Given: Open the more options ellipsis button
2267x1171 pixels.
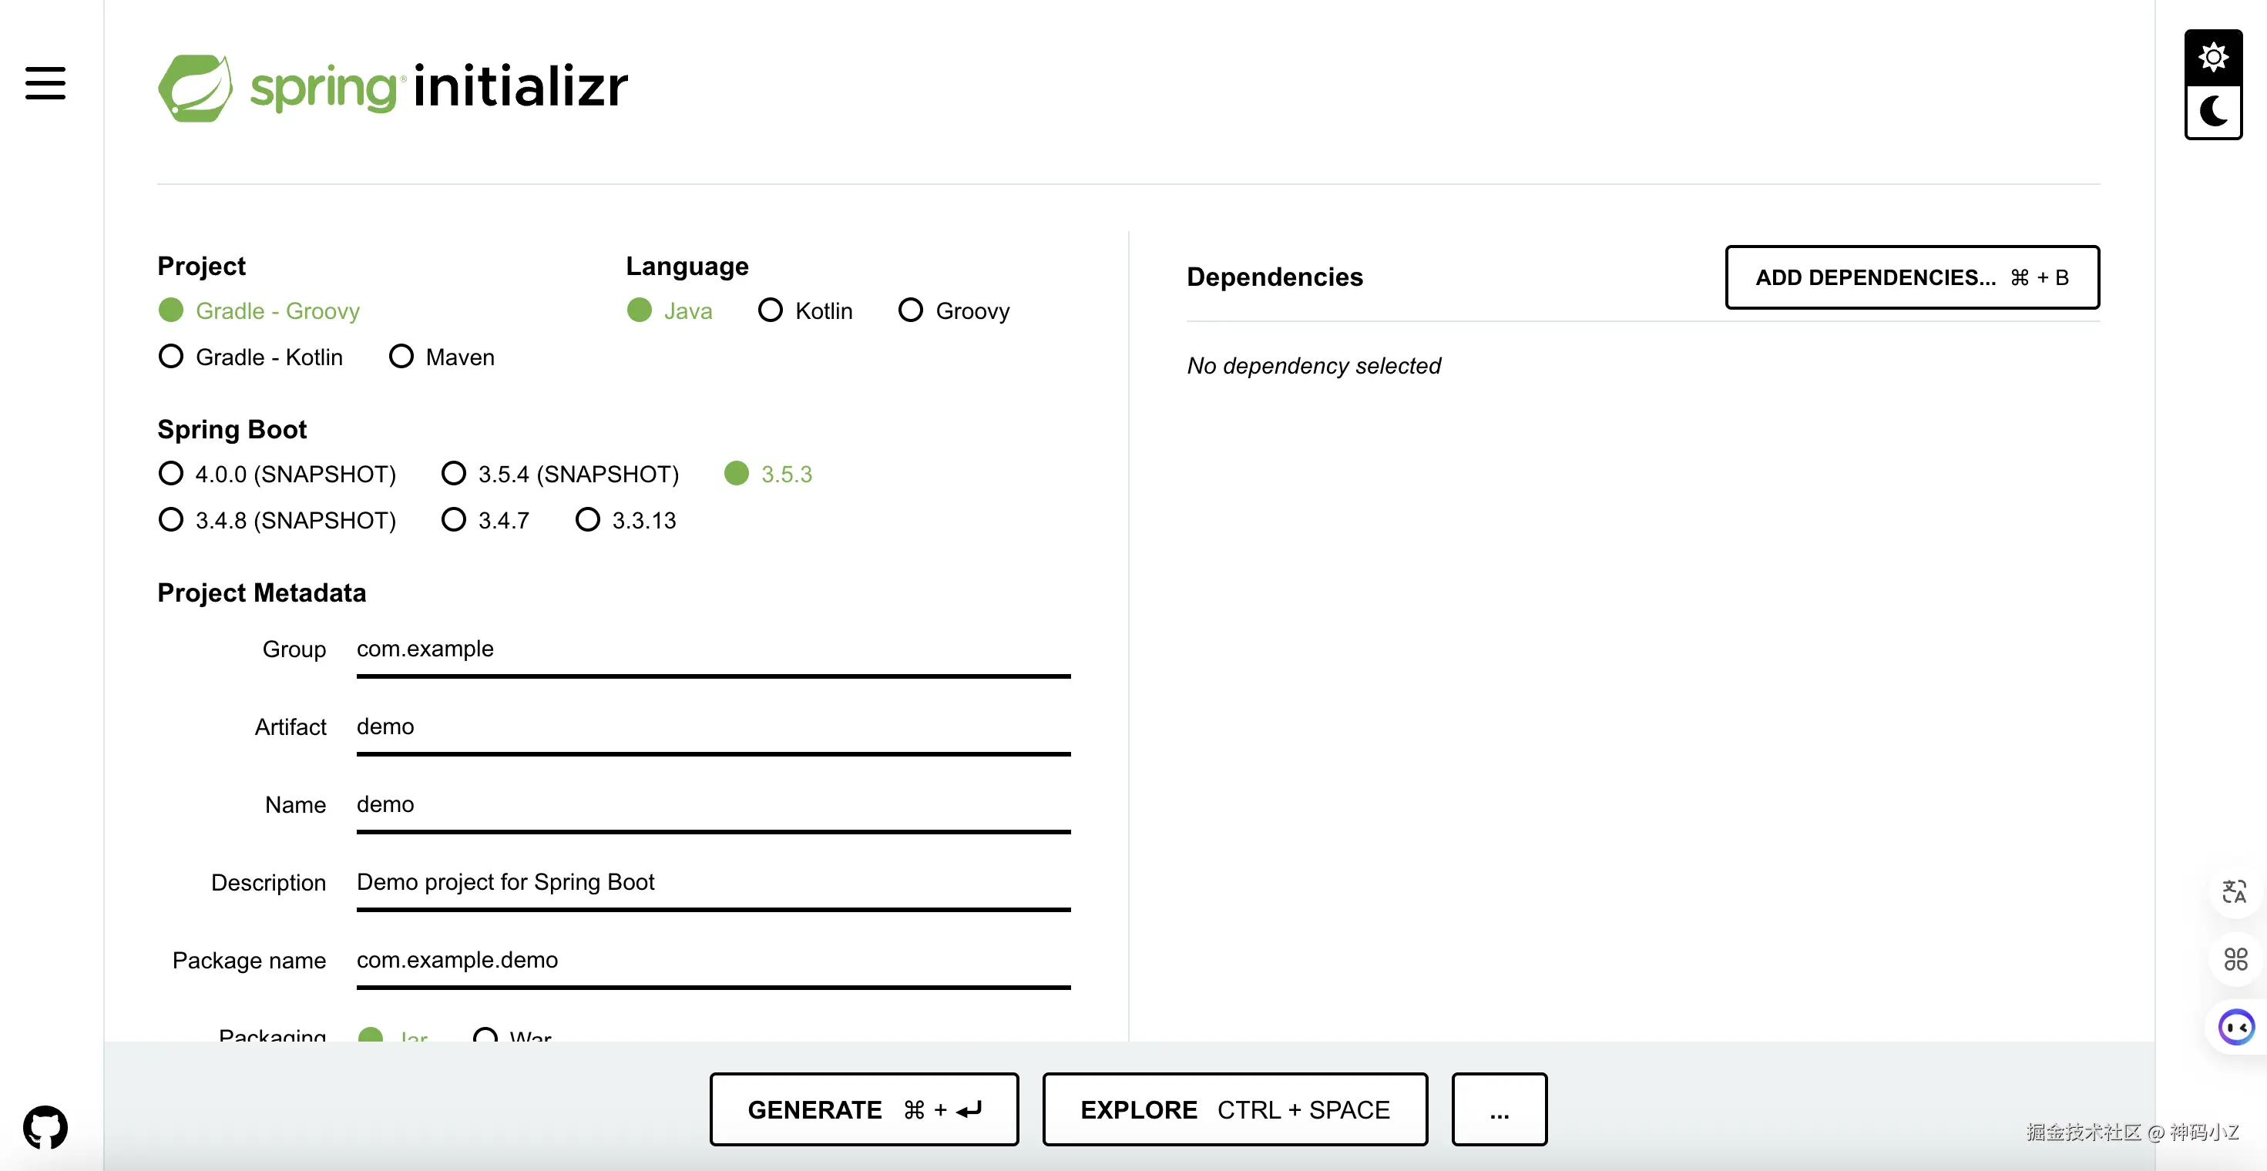Looking at the screenshot, I should (1499, 1109).
